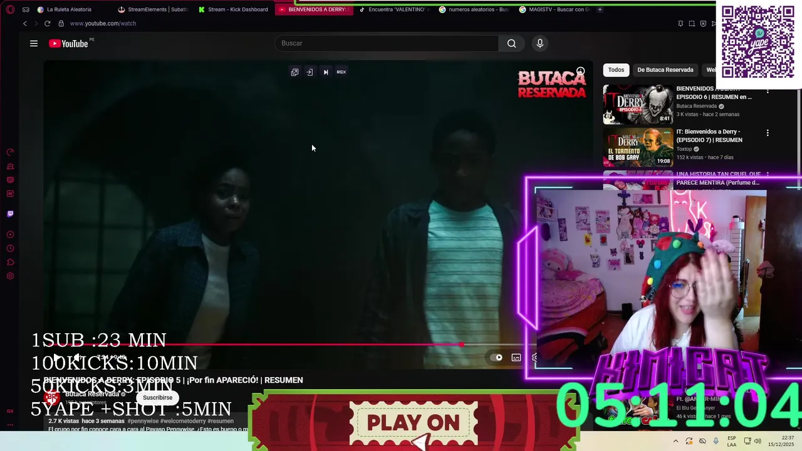Viewport: 802px width, 451px height.
Task: Go to the YouTube home logo
Action: [x=68, y=43]
